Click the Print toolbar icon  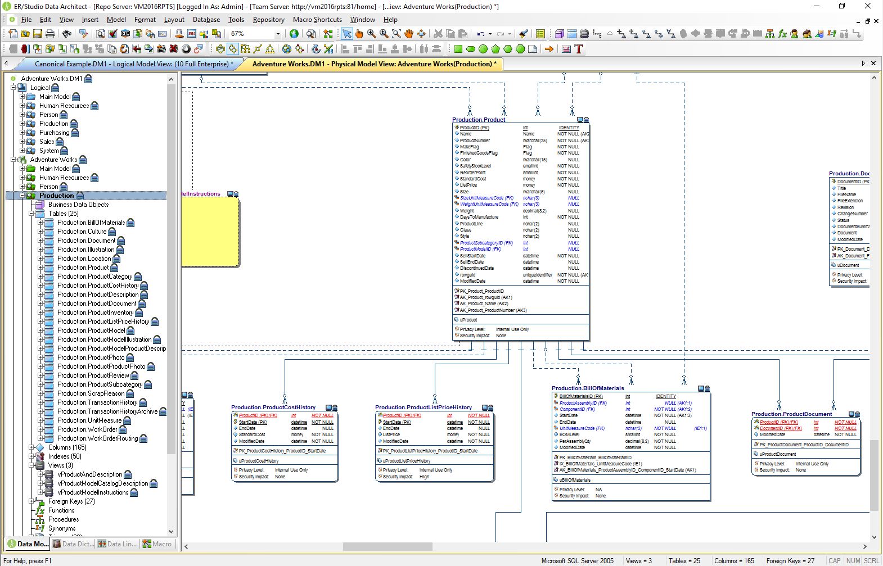pyautogui.click(x=49, y=34)
